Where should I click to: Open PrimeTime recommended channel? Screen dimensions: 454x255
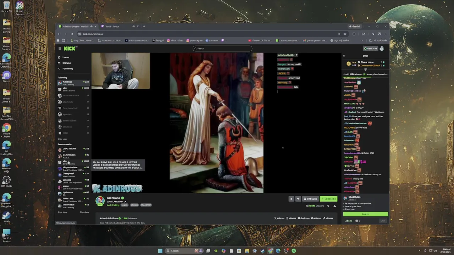click(x=73, y=200)
